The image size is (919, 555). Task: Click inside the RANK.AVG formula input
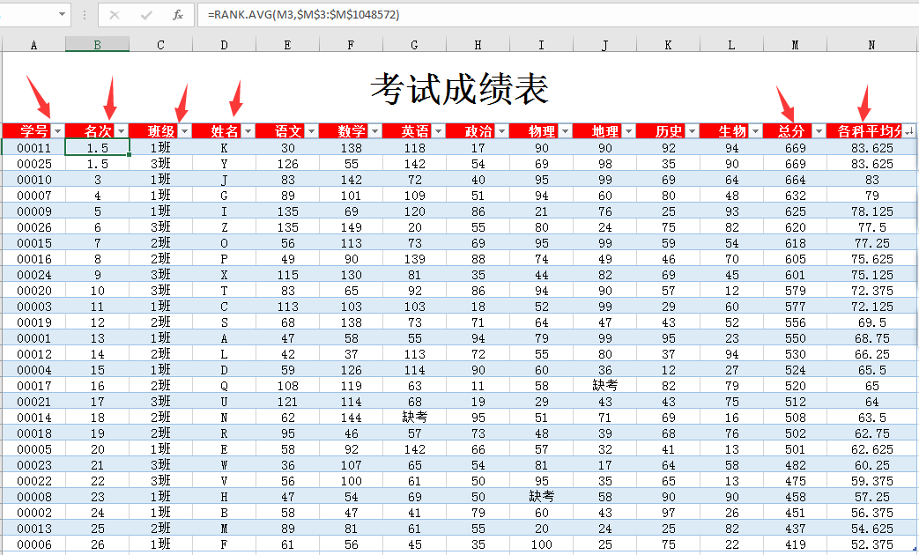coord(557,15)
